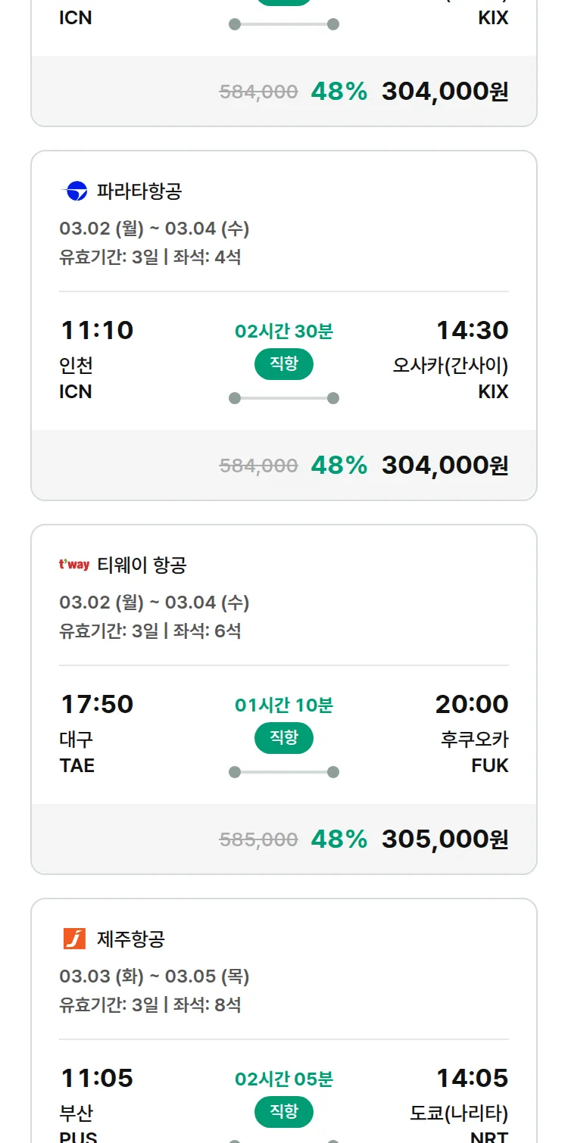
Task: Click 48% discount on 305,000원 fare
Action: (339, 839)
